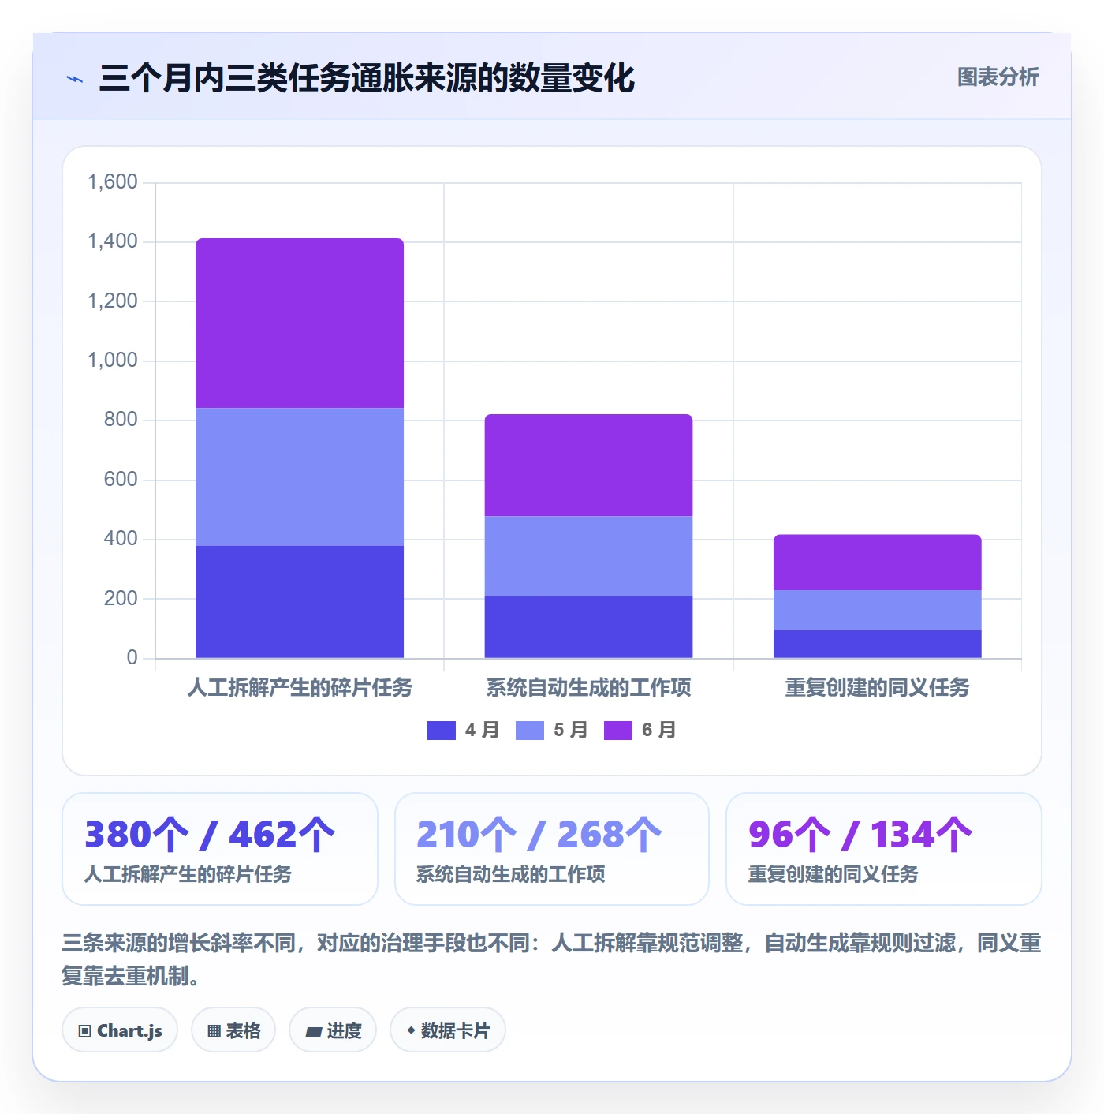Click the 图表分析 label in header

point(998,77)
